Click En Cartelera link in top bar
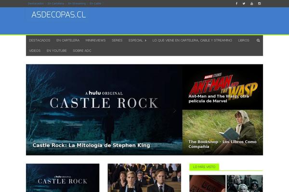The height and width of the screenshot is (192, 289). 56,3
